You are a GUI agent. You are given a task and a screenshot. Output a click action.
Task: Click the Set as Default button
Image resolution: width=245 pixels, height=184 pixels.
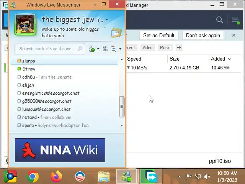[159, 35]
